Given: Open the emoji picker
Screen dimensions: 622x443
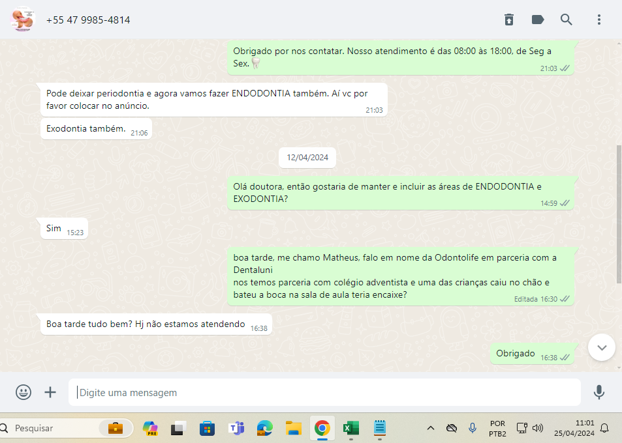Looking at the screenshot, I should [x=23, y=392].
